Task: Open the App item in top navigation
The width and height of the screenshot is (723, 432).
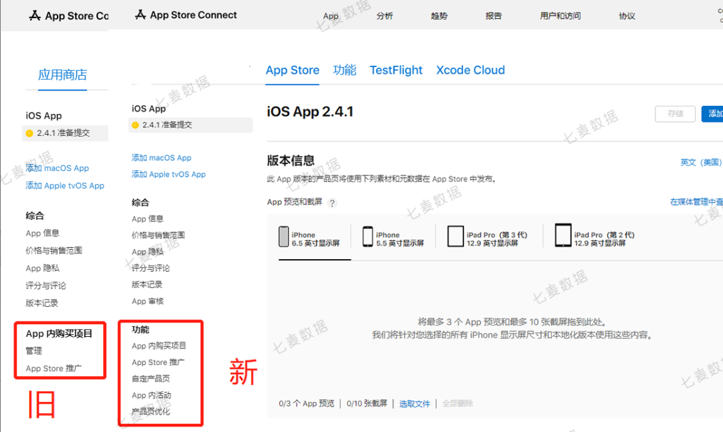Action: [331, 15]
